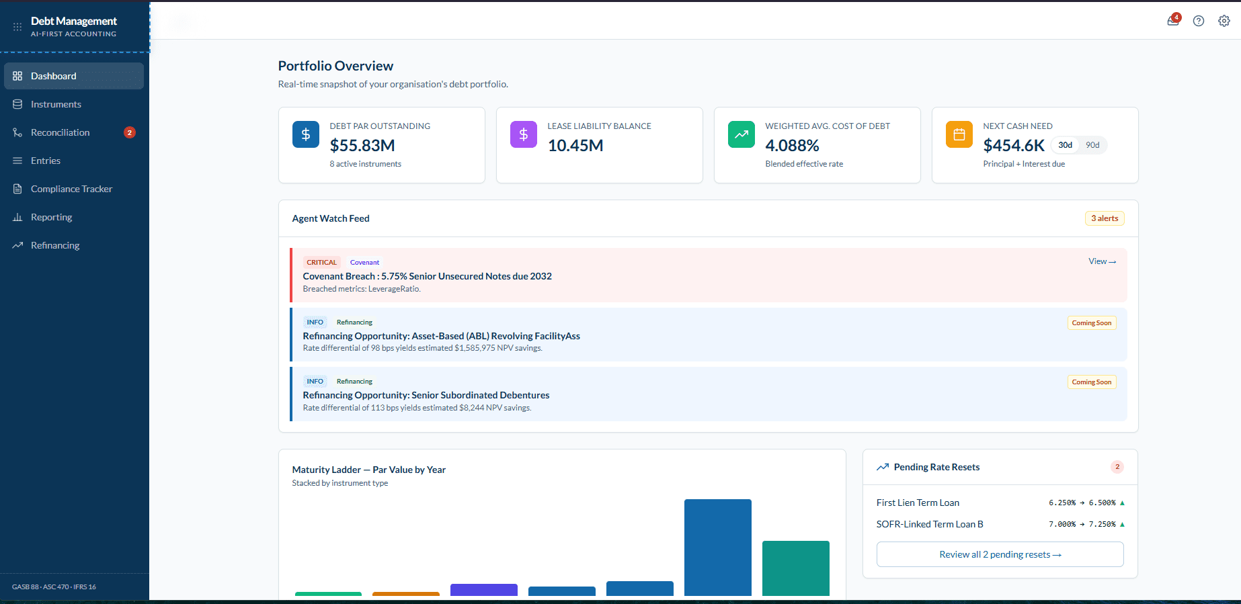Navigate to Compliance Tracker
This screenshot has height=604, width=1241.
click(x=74, y=189)
